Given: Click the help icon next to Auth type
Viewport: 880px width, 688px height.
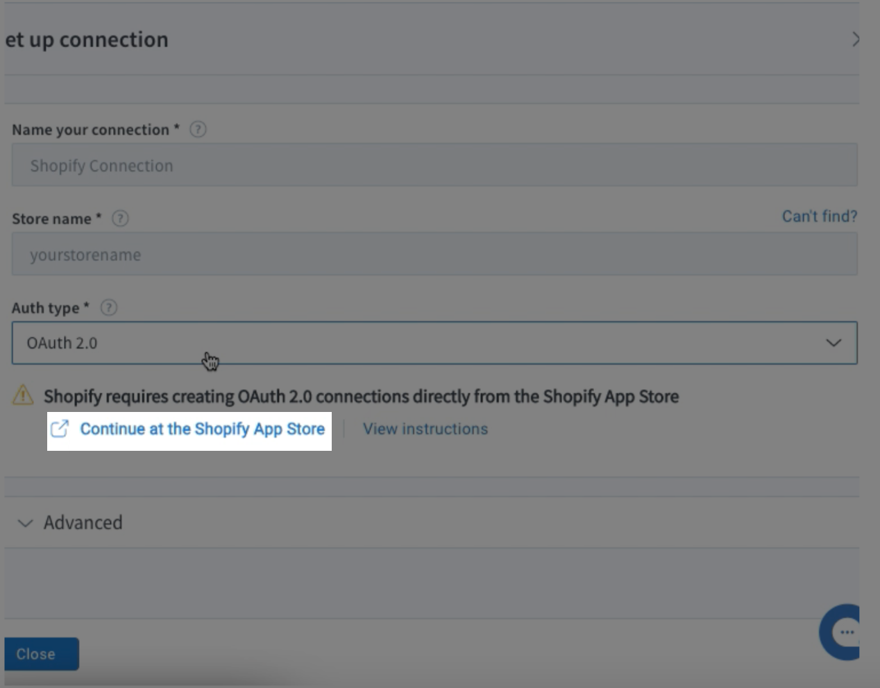Looking at the screenshot, I should pos(109,307).
